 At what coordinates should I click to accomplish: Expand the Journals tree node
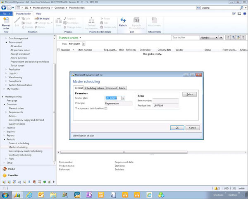coord(4,128)
